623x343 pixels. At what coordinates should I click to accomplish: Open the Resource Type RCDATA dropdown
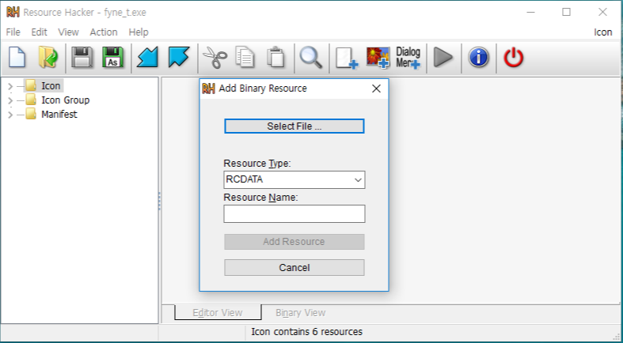click(358, 180)
